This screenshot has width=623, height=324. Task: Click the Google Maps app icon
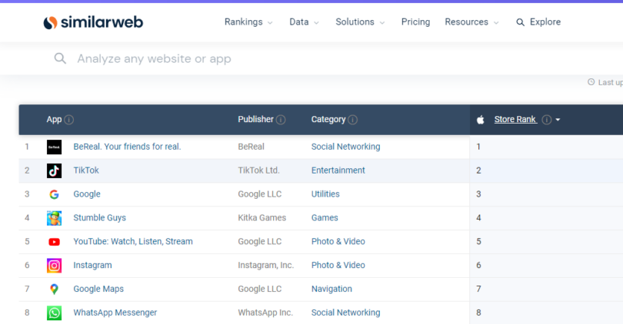coord(54,289)
